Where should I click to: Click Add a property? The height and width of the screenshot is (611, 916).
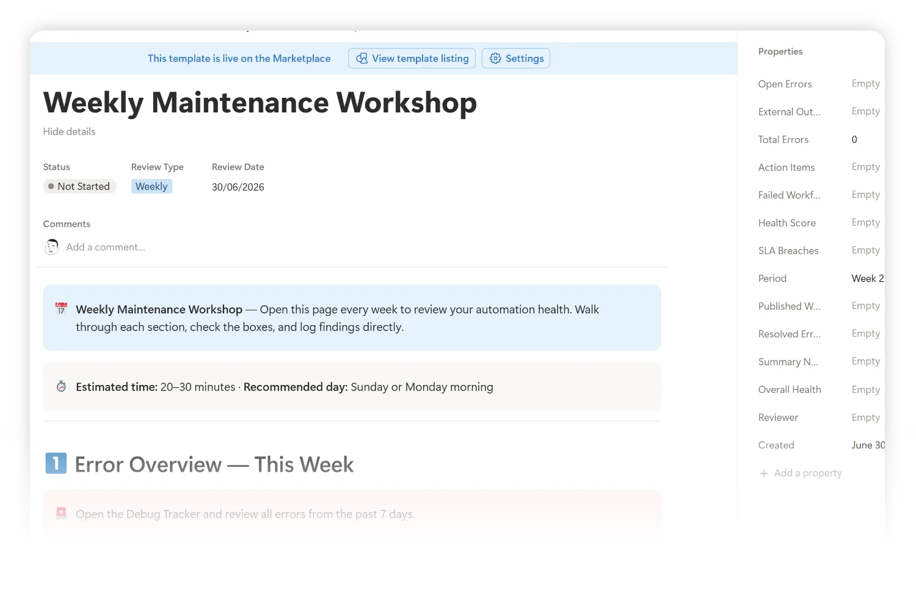(808, 473)
